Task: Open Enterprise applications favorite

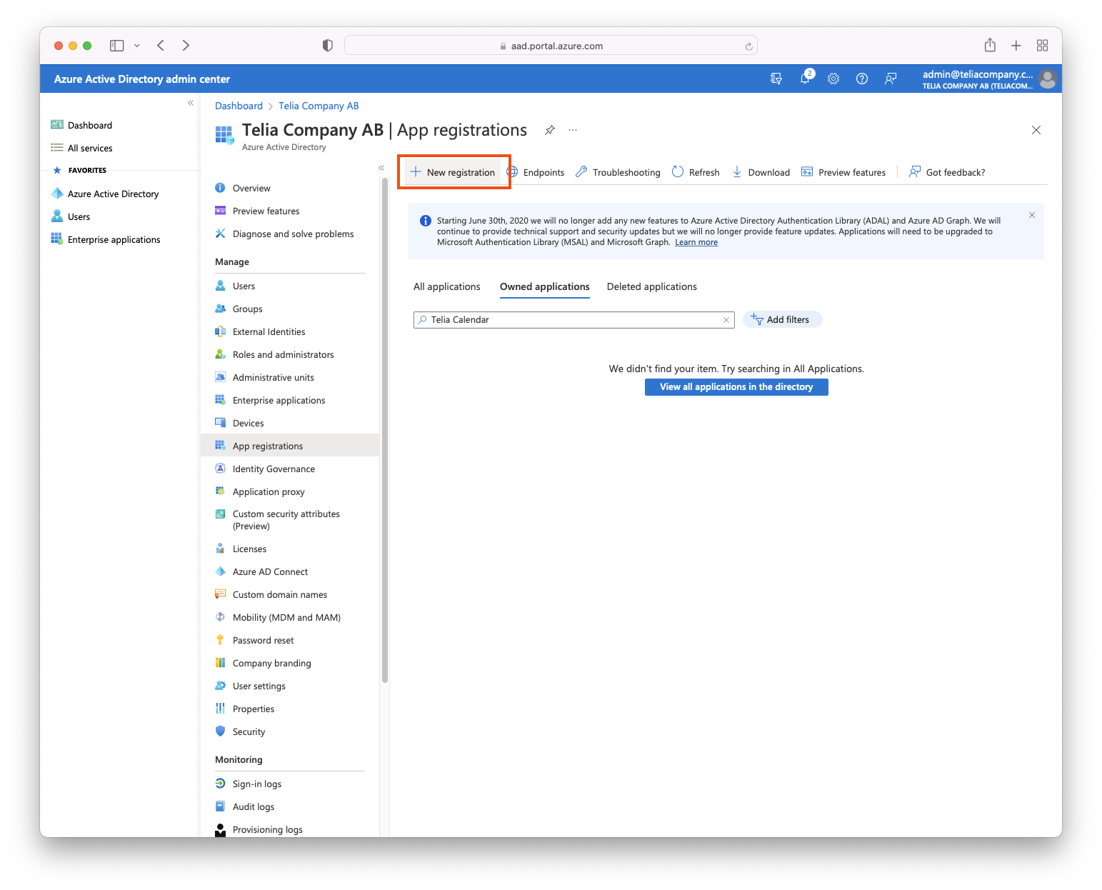Action: (114, 239)
